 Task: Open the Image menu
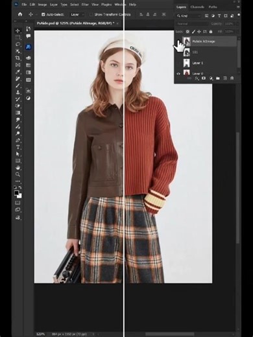[42, 5]
